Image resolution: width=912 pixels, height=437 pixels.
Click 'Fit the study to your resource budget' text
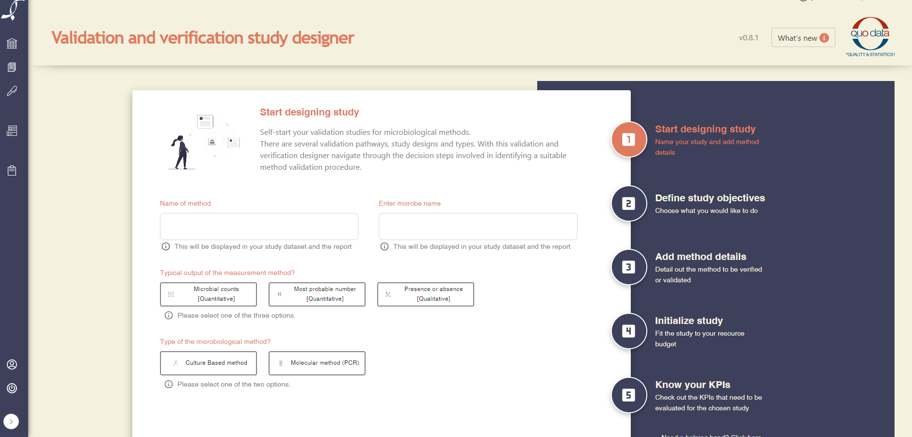[x=700, y=339]
